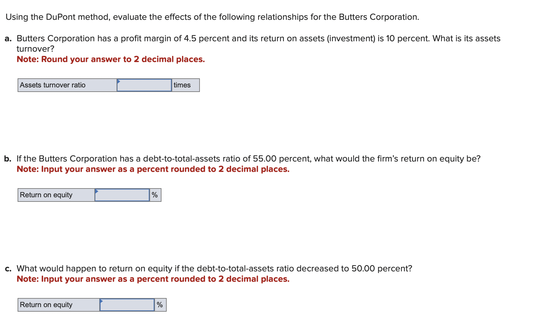Click the blue flag marker in part c answer box
This screenshot has height=325, width=556.
(x=102, y=301)
